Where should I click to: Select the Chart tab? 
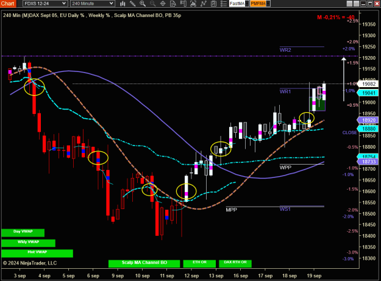[8, 4]
